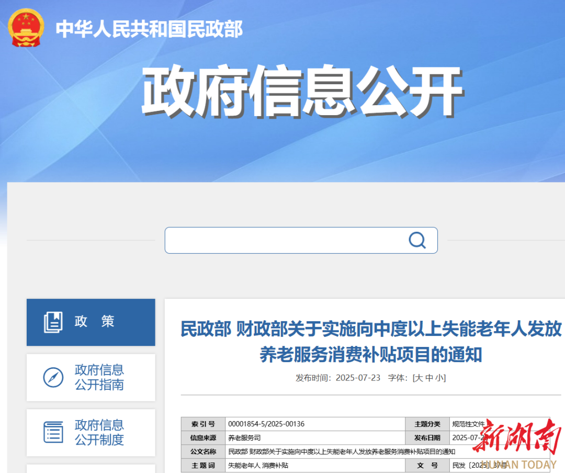Click the list icon for 政府信息公开制度
Screen dimensions: 565x473
[x=53, y=432]
